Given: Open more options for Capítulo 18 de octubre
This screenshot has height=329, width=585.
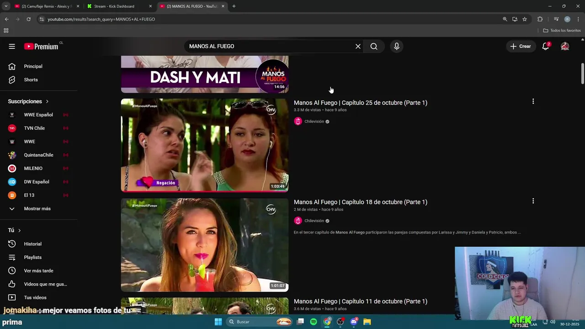Looking at the screenshot, I should (x=533, y=201).
